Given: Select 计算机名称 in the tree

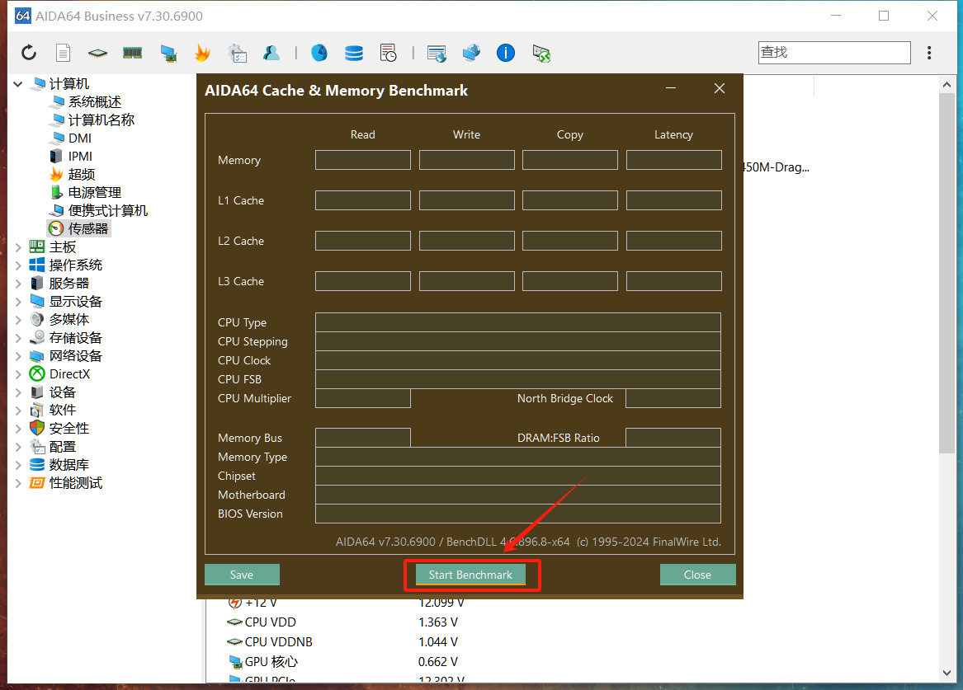Looking at the screenshot, I should 101,120.
